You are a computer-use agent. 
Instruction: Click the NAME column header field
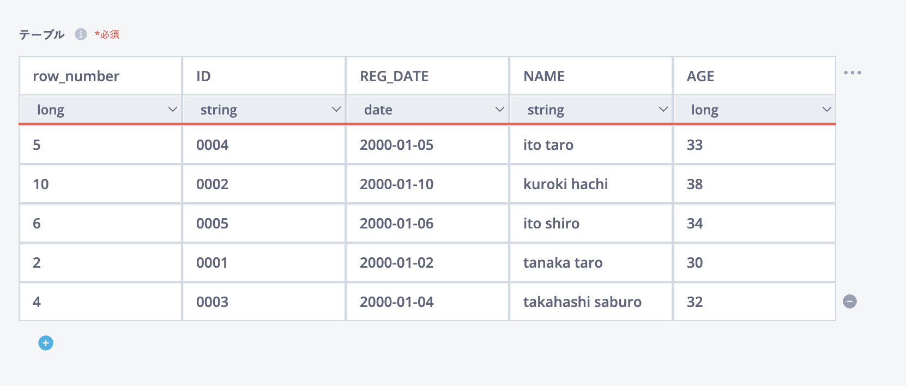(591, 76)
